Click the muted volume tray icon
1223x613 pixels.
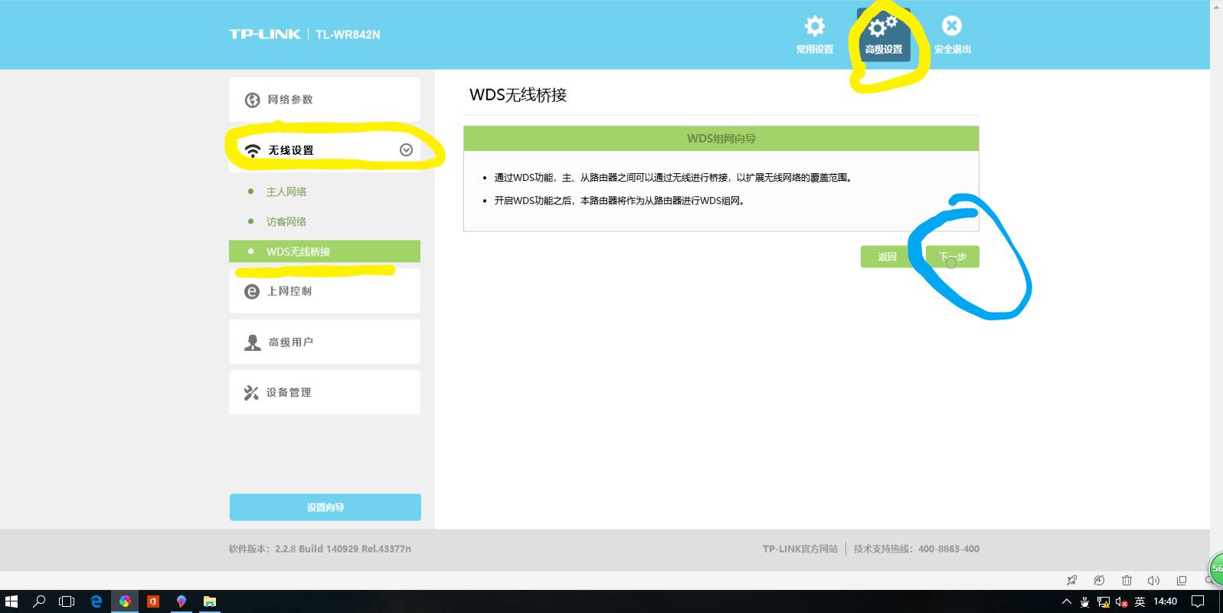(1122, 602)
